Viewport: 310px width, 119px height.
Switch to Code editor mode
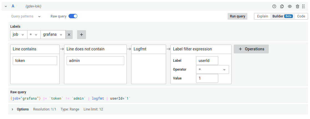point(301,16)
